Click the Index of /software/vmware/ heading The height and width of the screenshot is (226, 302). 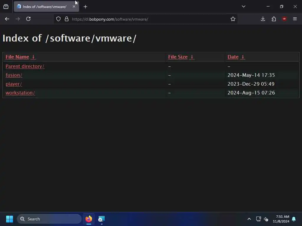click(x=69, y=38)
